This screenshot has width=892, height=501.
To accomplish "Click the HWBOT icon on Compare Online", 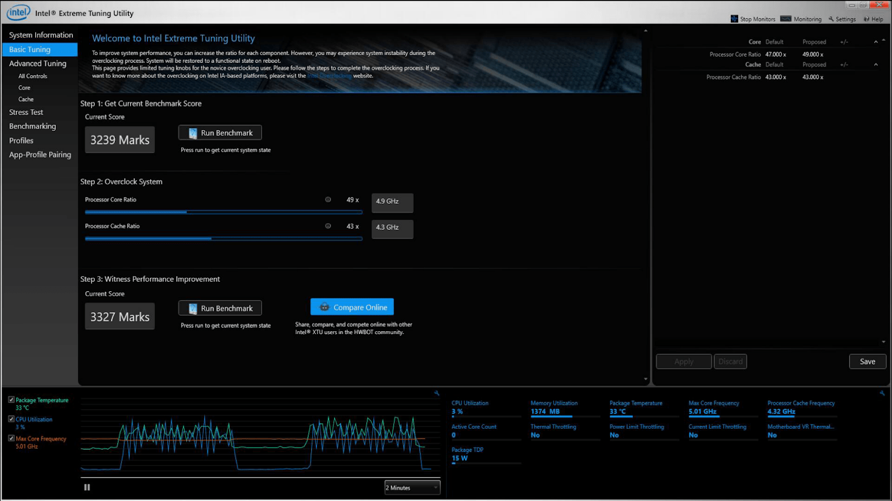I will (x=324, y=307).
